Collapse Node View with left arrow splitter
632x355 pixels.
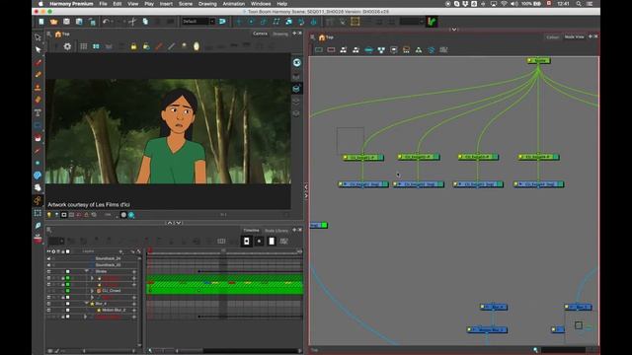tap(306, 187)
